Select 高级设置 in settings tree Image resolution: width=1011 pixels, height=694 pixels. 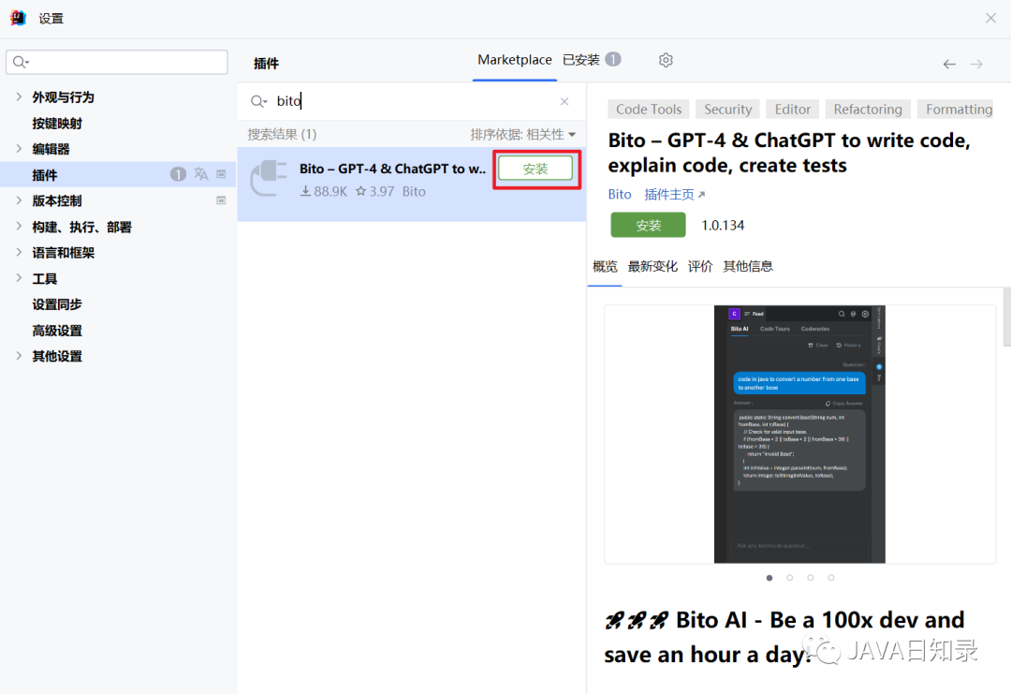point(57,331)
